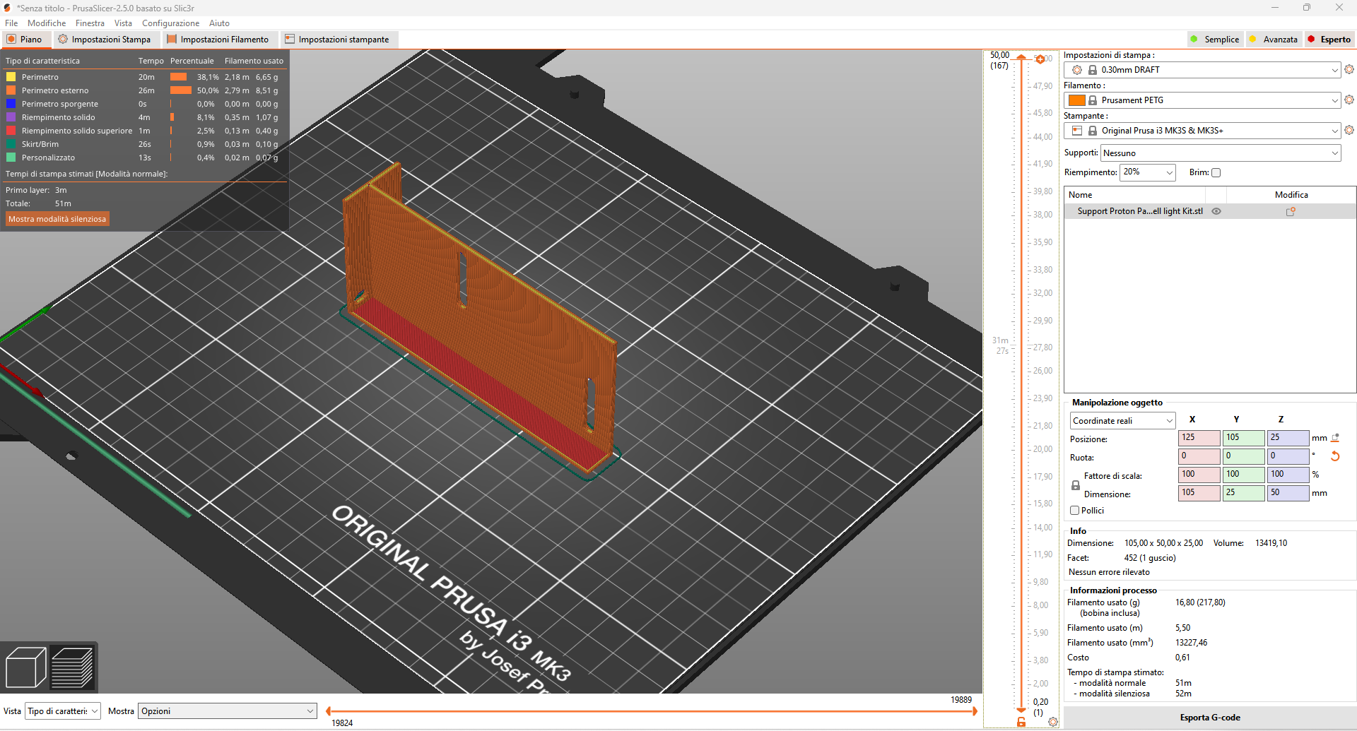Open the Supporti dropdown showing Nessuno
The image size is (1357, 731).
click(x=1221, y=153)
